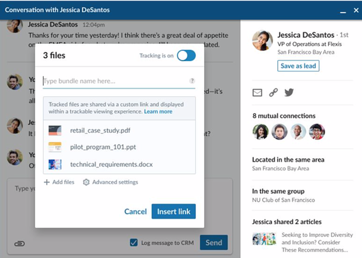Screen dimensions: 362x258
Task: Open the email message icon
Action: pos(256,93)
